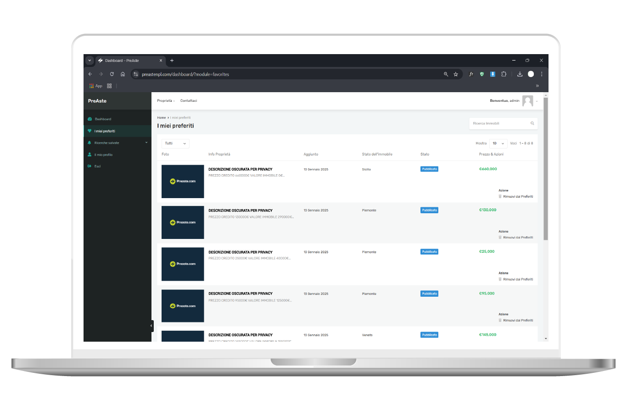The width and height of the screenshot is (627, 410).
Task: Open the fx extension icon
Action: (471, 74)
